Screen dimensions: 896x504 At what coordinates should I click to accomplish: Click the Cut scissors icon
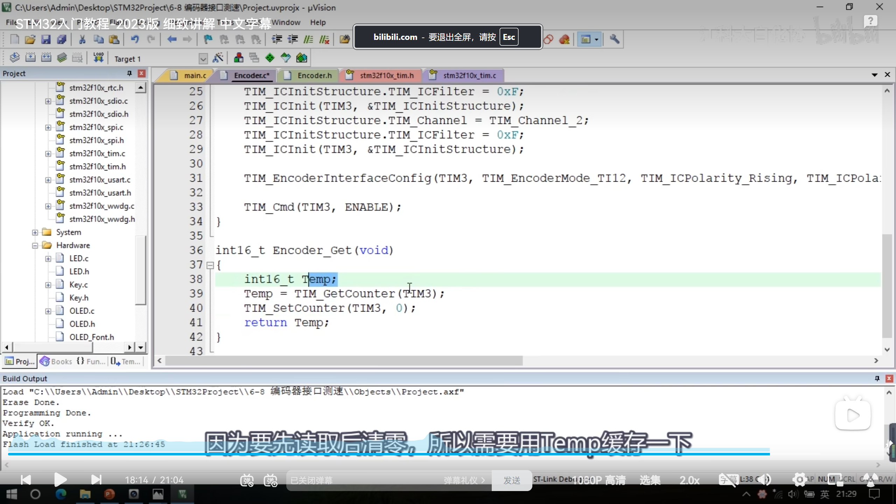(x=82, y=39)
